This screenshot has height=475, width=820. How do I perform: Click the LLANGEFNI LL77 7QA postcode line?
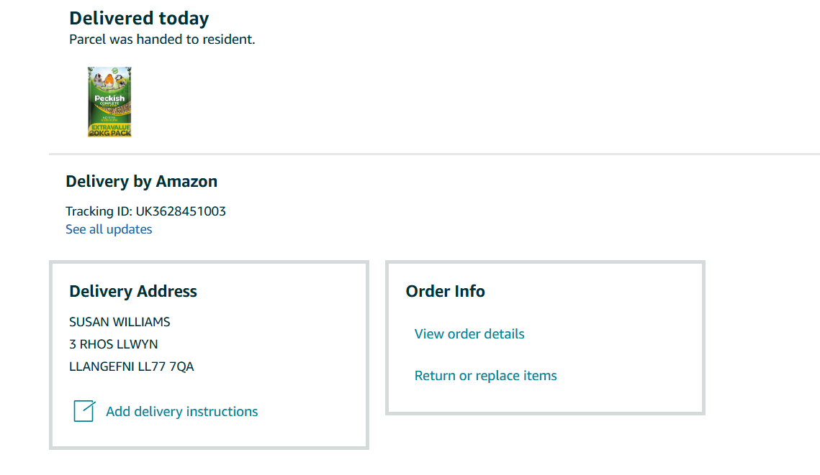(131, 366)
